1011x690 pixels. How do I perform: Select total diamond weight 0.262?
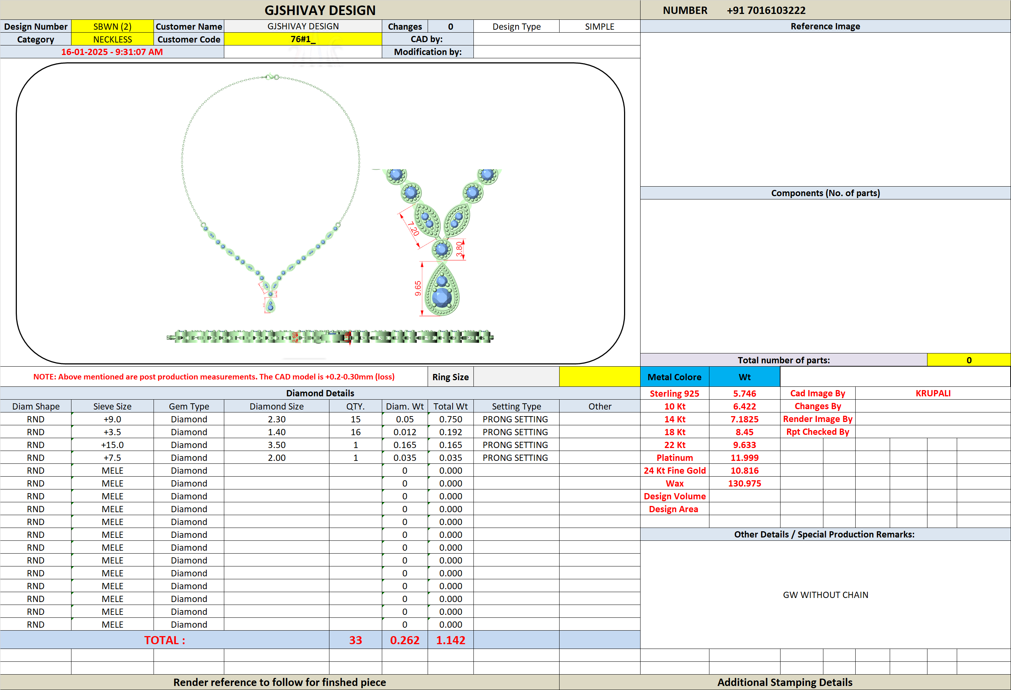tap(405, 639)
